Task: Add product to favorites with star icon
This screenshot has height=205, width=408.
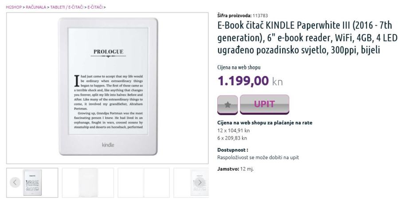Action: (228, 105)
